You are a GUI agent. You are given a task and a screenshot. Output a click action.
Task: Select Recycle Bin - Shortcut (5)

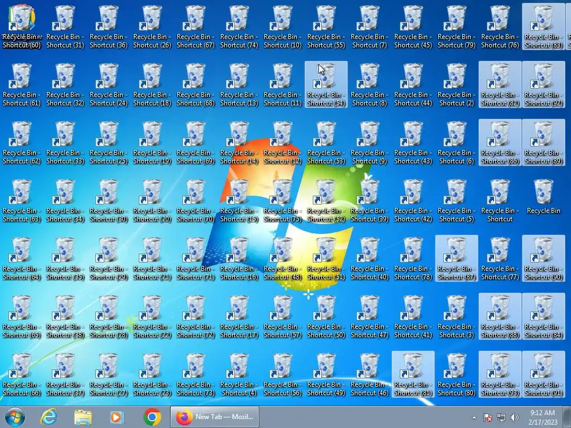click(457, 200)
